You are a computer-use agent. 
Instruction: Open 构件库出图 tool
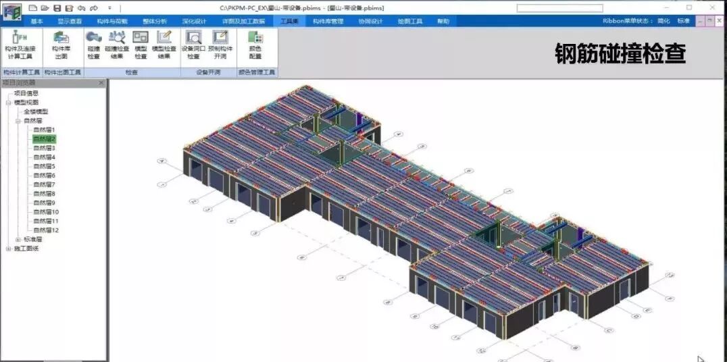(x=61, y=45)
